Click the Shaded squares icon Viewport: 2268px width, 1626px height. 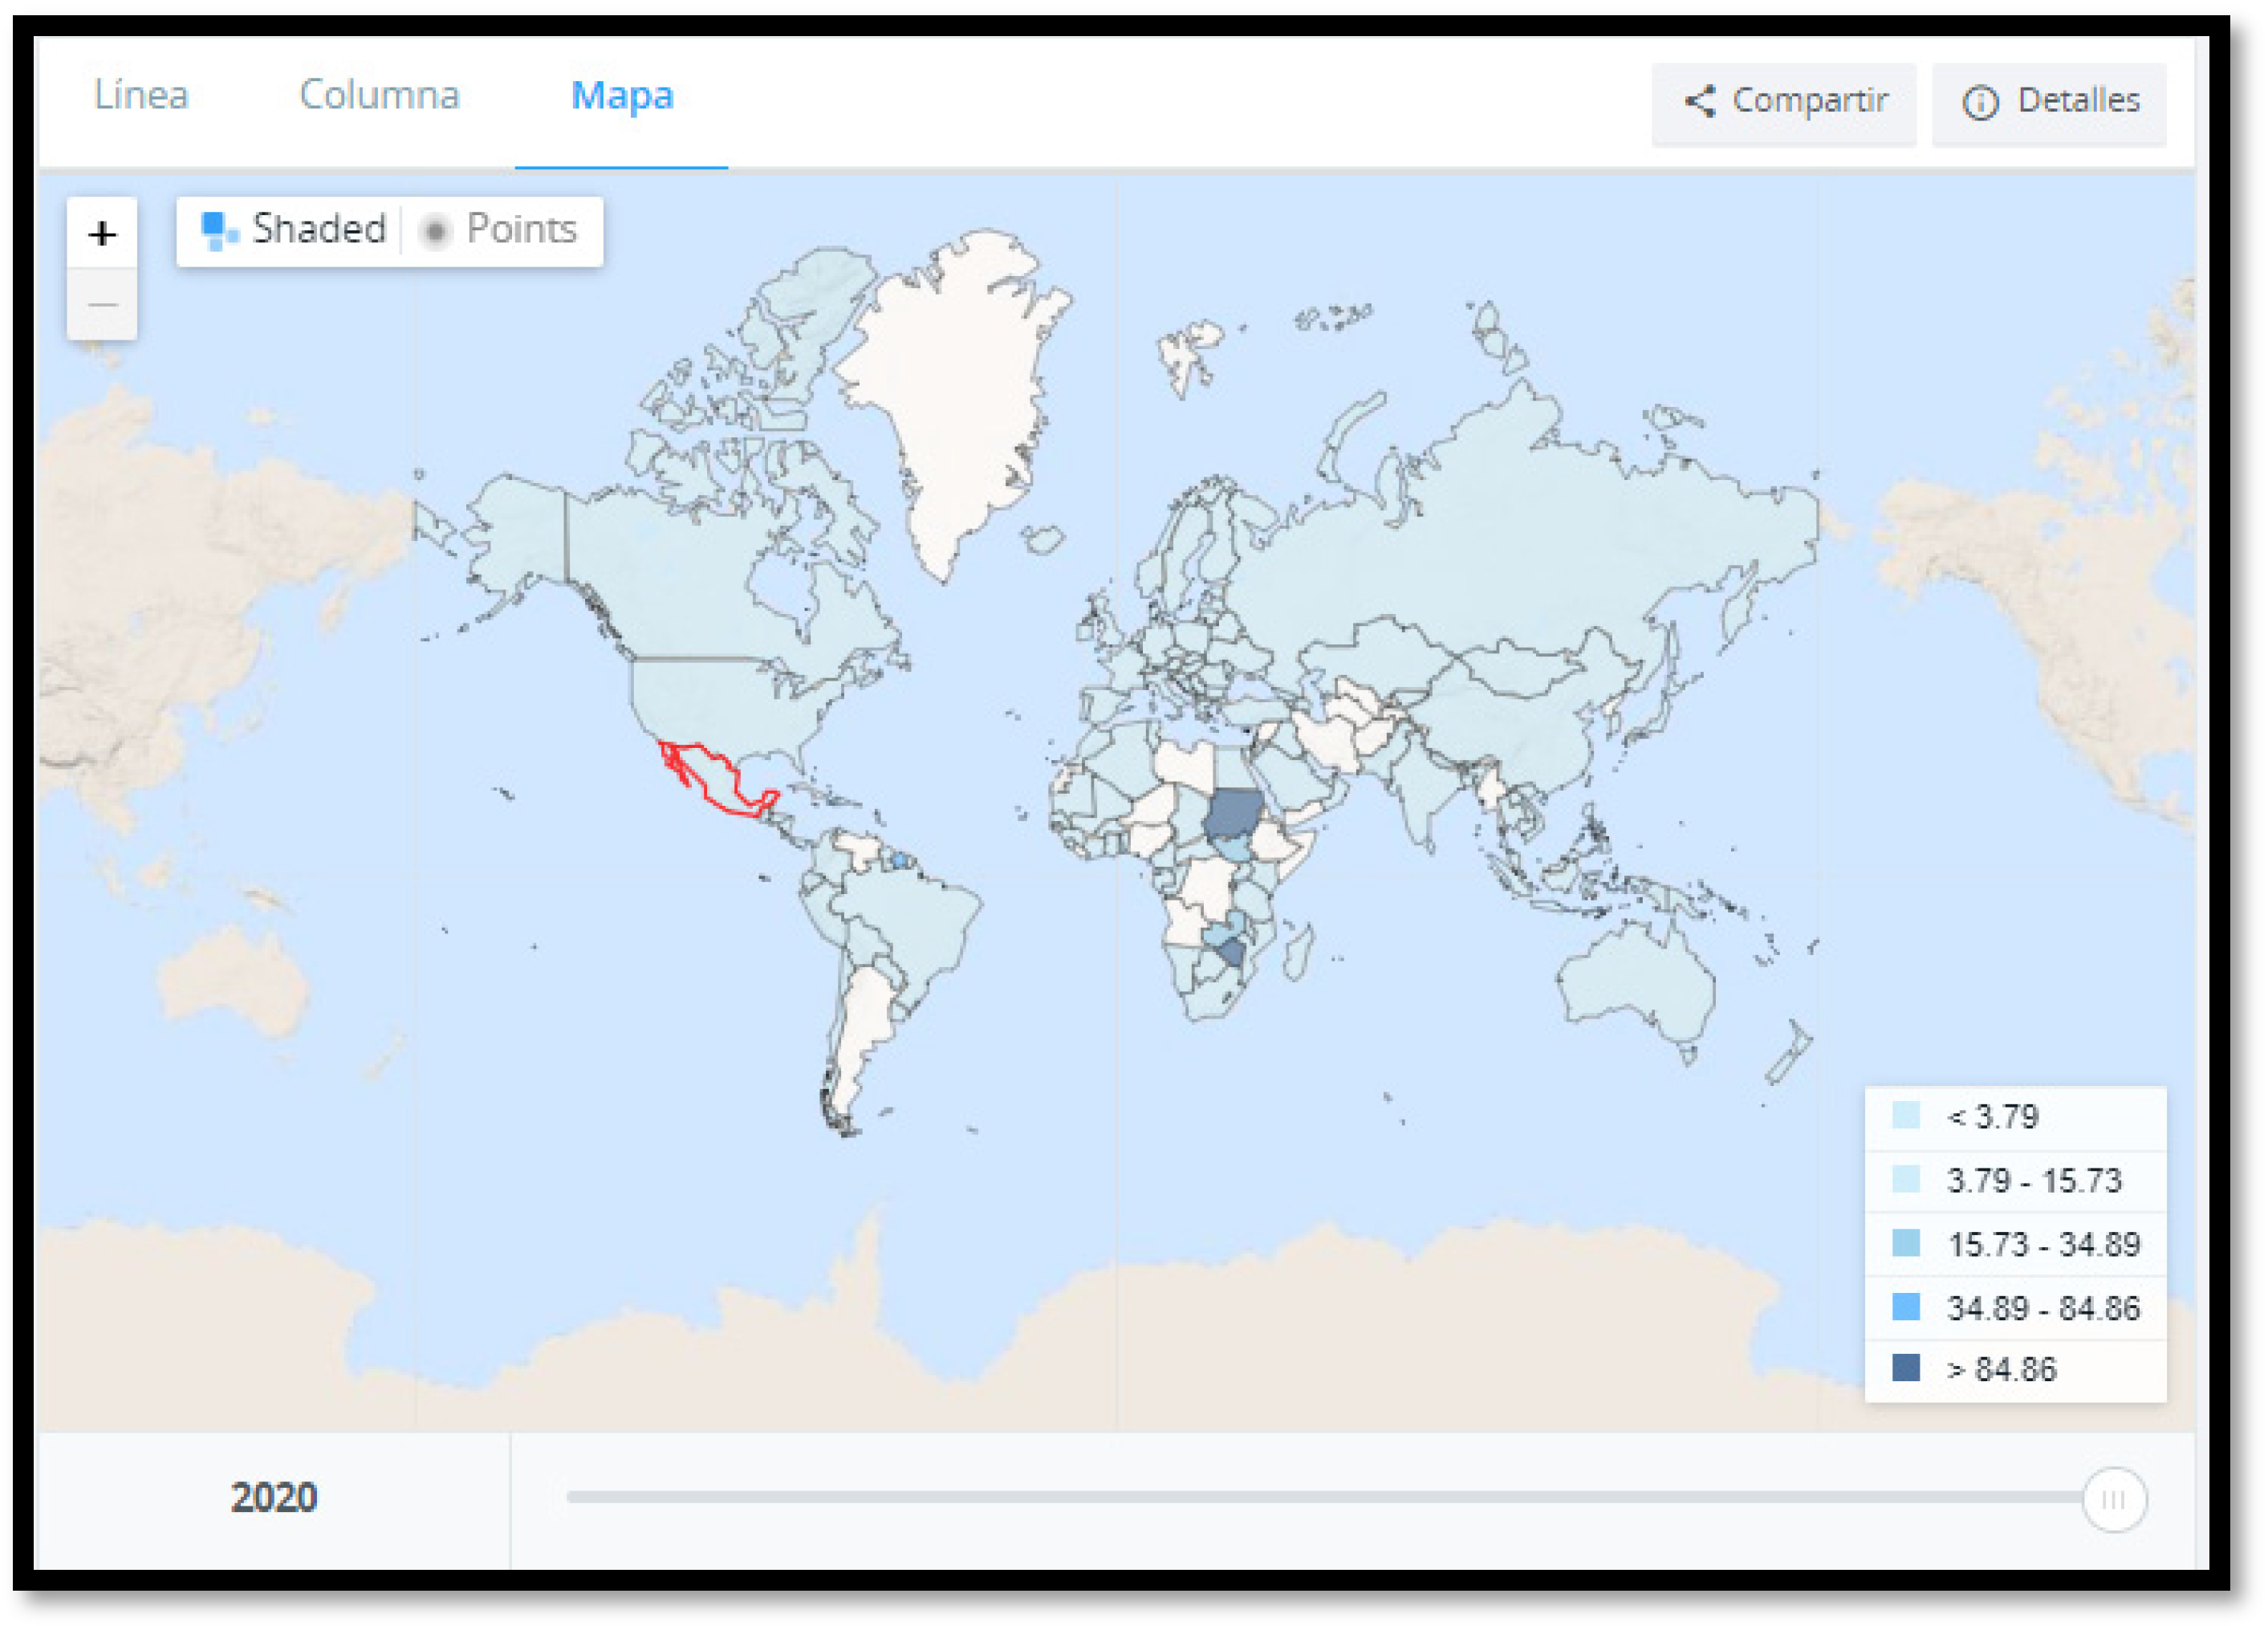click(218, 230)
